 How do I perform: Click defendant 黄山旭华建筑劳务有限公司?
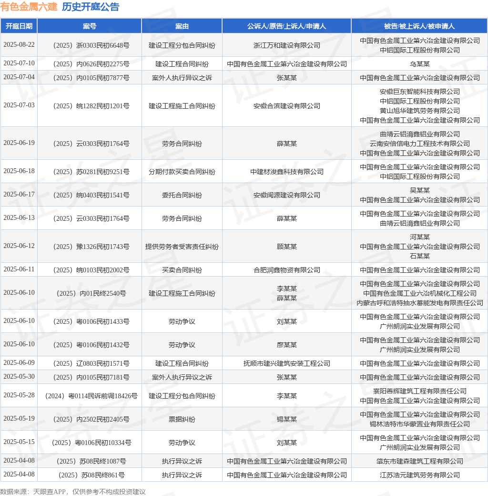point(419,111)
